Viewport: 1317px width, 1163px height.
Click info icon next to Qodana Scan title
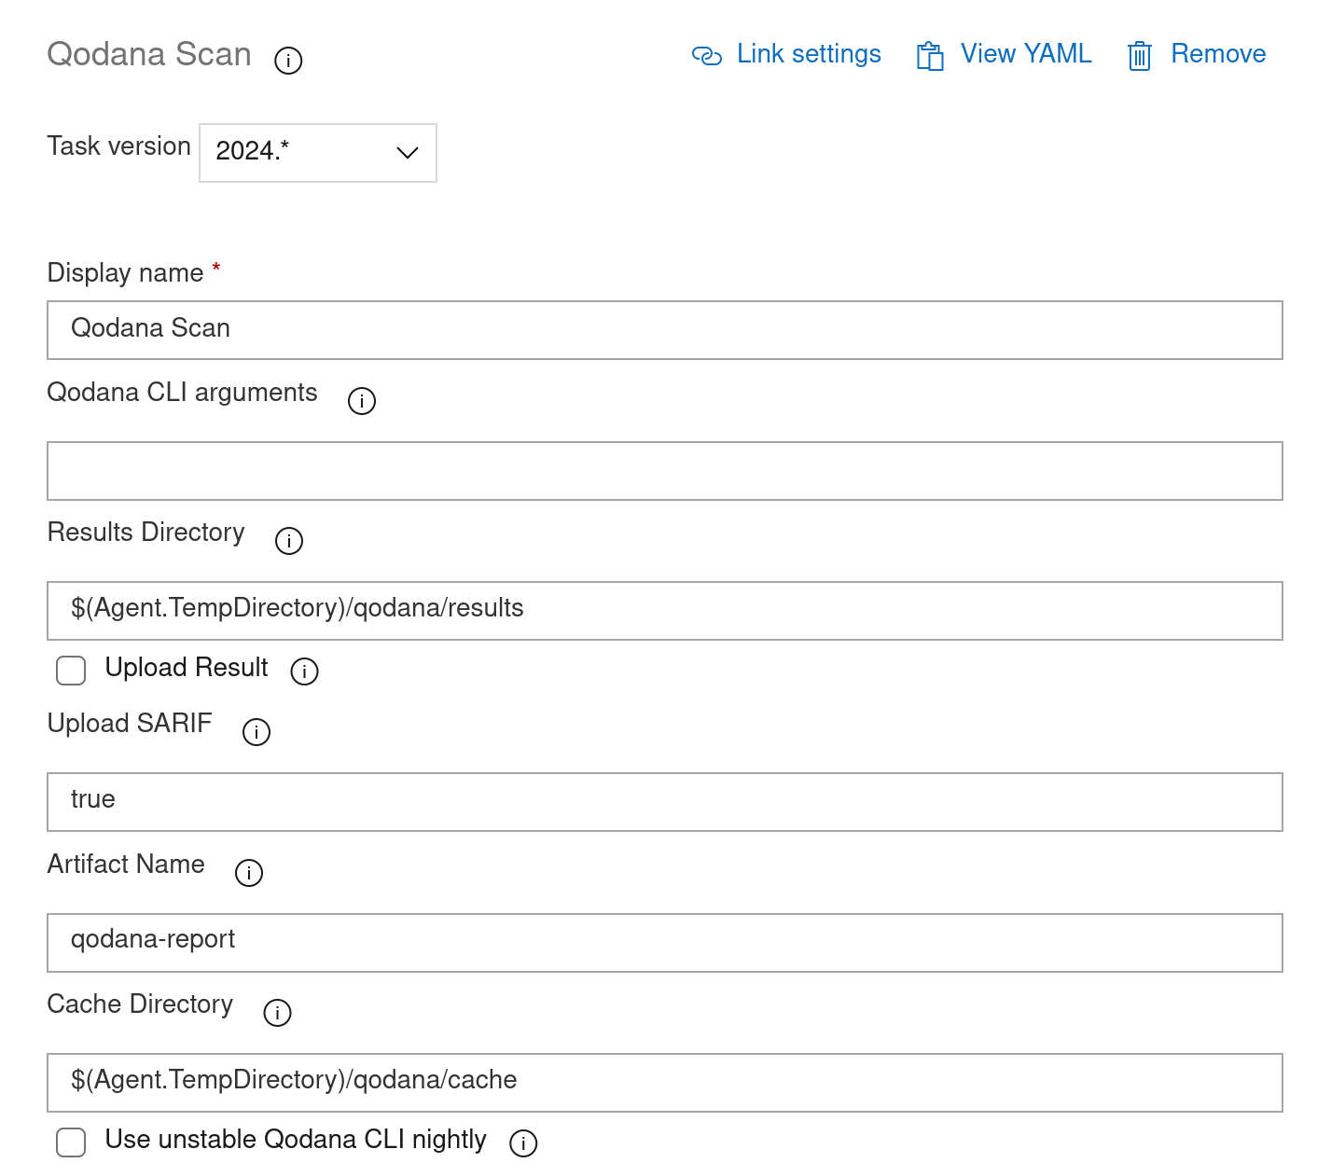[x=288, y=61]
